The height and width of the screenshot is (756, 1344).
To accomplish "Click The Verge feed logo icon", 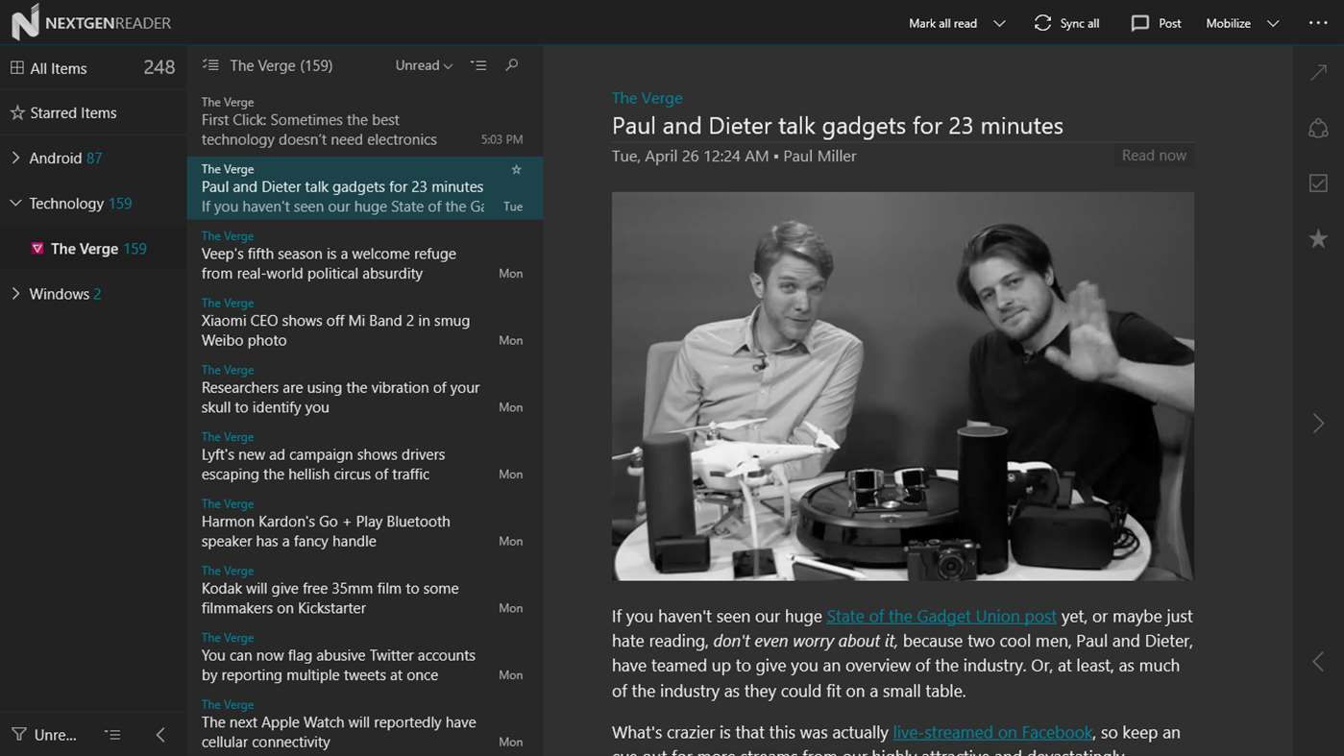I will [37, 249].
